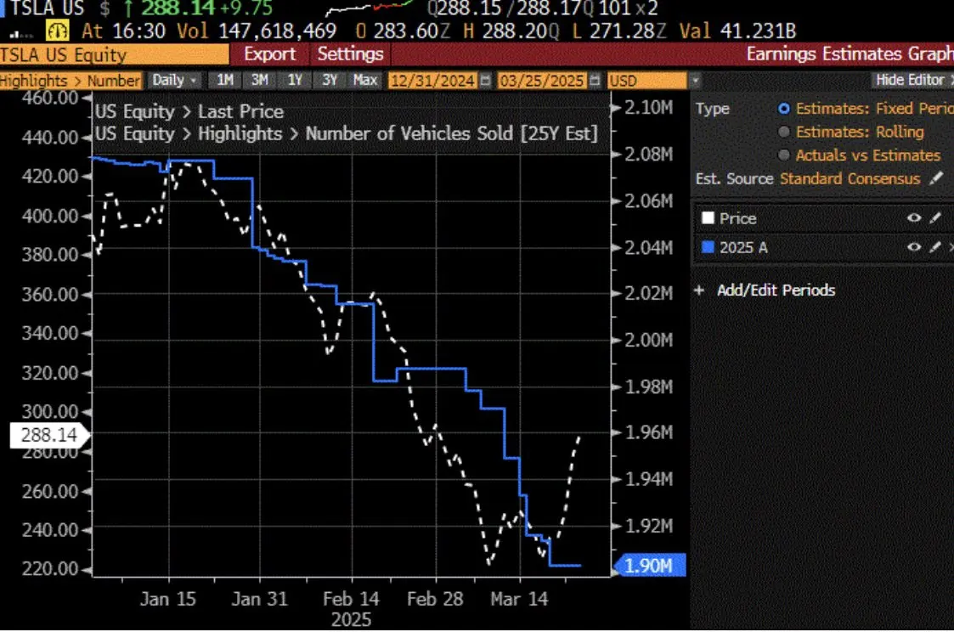Screen dimensions: 954x632
Task: Click the 288.14 last price axis label
Action: [x=49, y=436]
